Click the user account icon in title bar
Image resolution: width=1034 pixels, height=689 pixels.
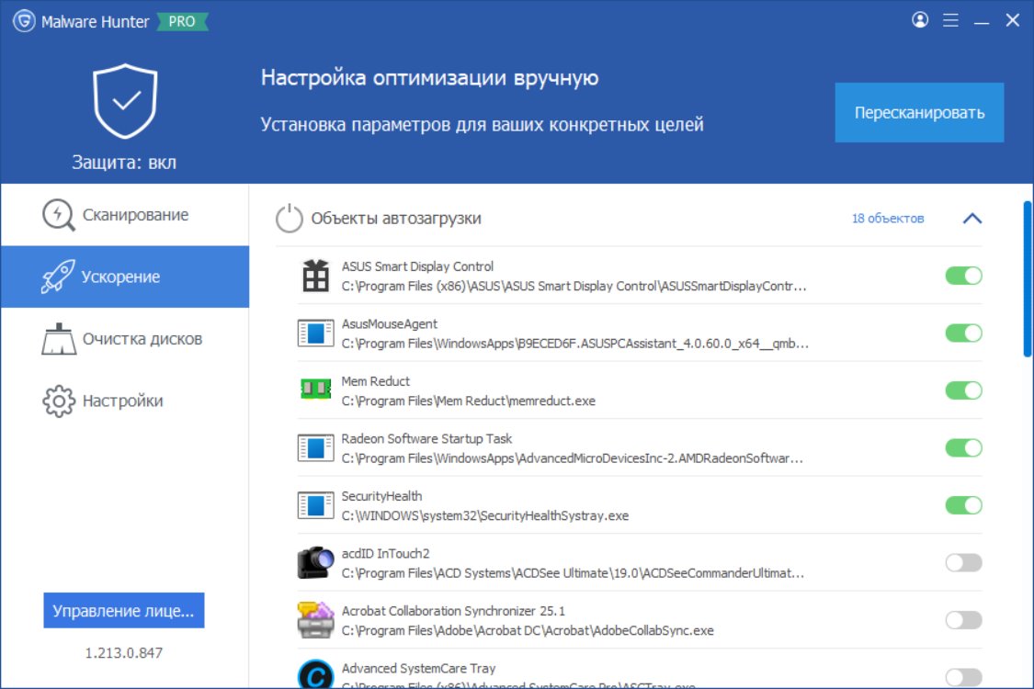point(920,20)
